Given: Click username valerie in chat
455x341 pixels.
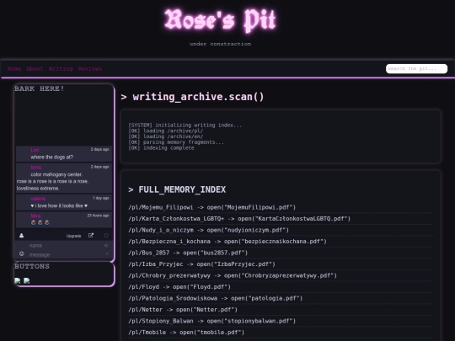Looking at the screenshot, I should coord(38,199).
